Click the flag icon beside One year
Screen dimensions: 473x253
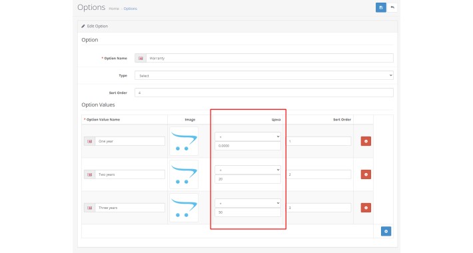(x=89, y=141)
